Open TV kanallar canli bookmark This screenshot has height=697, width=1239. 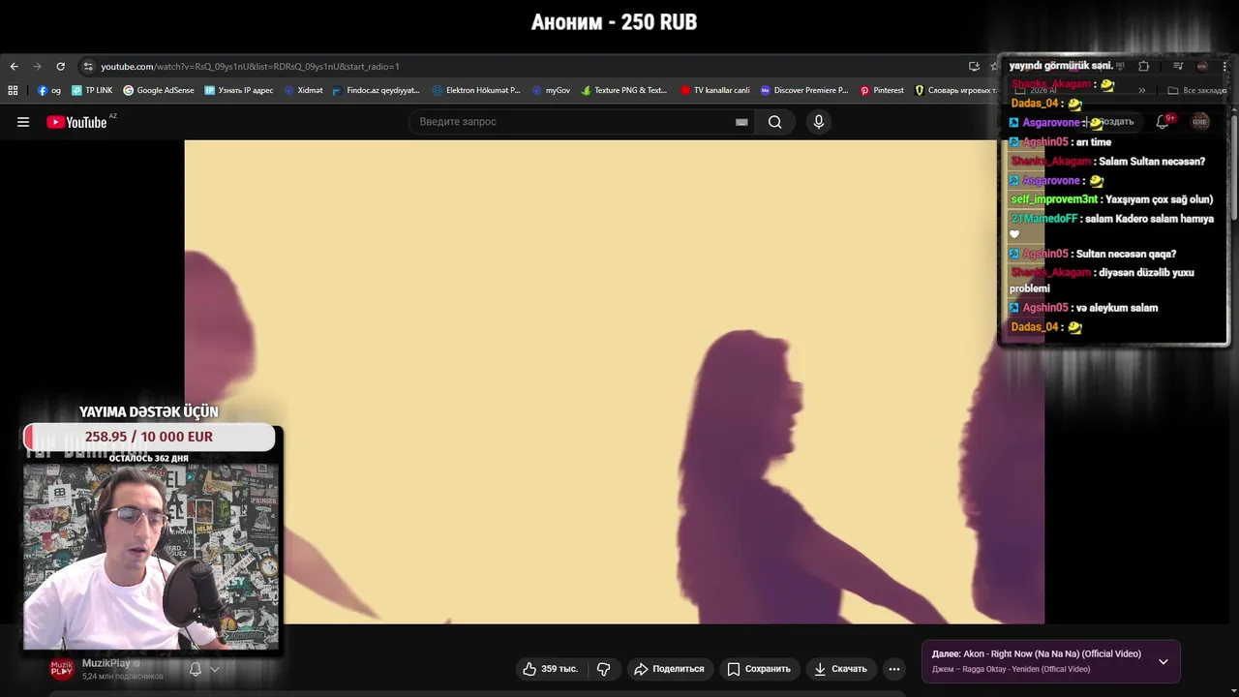coord(715,90)
